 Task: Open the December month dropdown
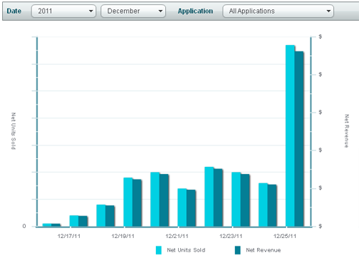pos(133,11)
